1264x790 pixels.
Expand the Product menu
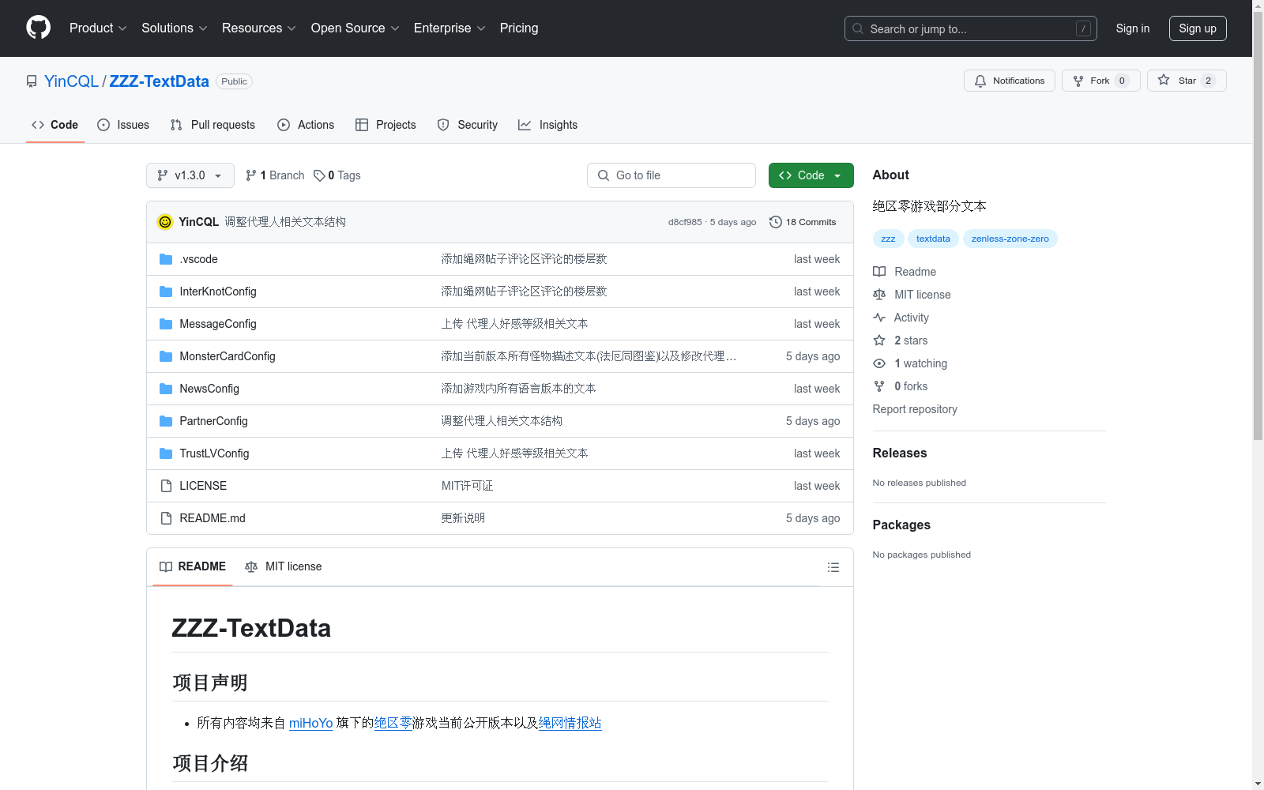pos(98,28)
